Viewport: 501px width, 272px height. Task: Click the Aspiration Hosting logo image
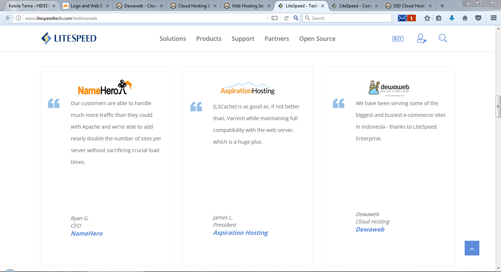pyautogui.click(x=247, y=88)
